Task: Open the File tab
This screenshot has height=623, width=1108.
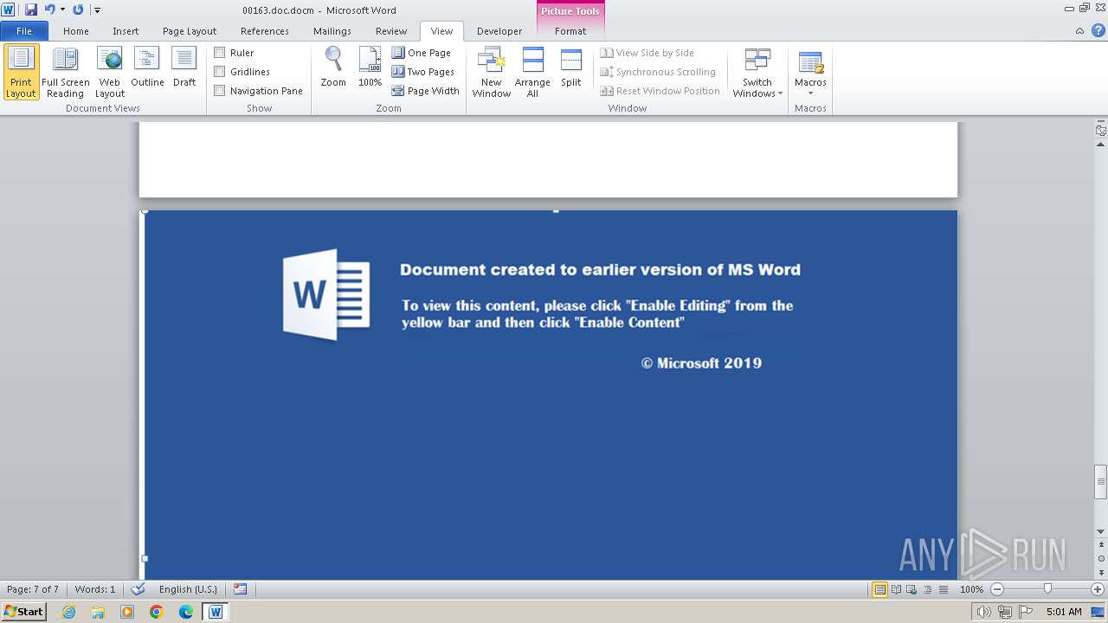Action: coord(24,31)
